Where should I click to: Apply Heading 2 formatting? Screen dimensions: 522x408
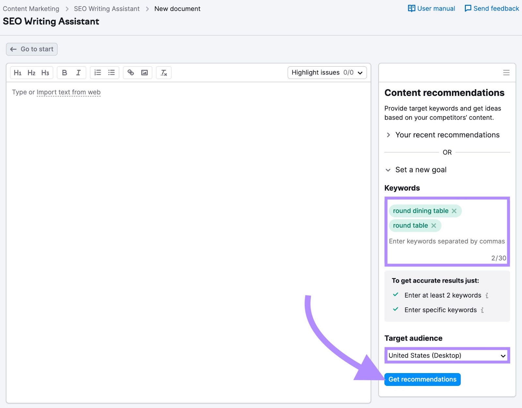[x=31, y=72]
